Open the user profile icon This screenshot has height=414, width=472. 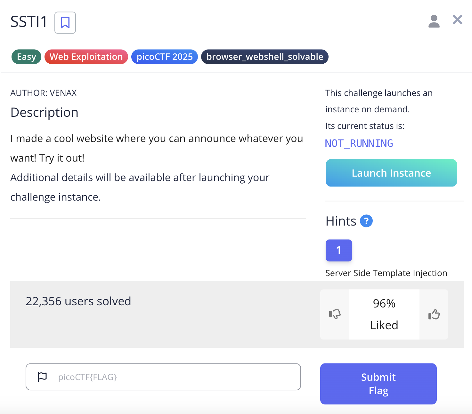(x=434, y=21)
